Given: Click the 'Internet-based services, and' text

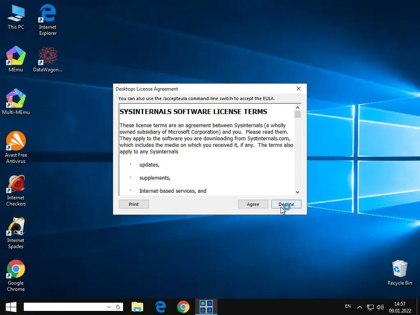Looking at the screenshot, I should 173,191.
